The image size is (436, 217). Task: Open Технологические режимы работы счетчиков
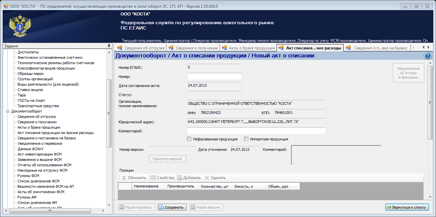point(56,63)
